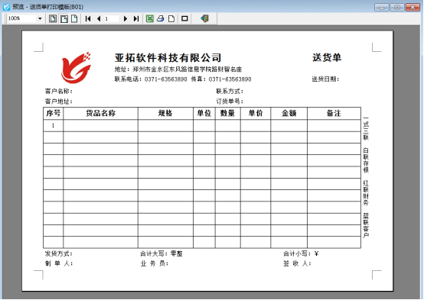Go to the first page

point(88,18)
